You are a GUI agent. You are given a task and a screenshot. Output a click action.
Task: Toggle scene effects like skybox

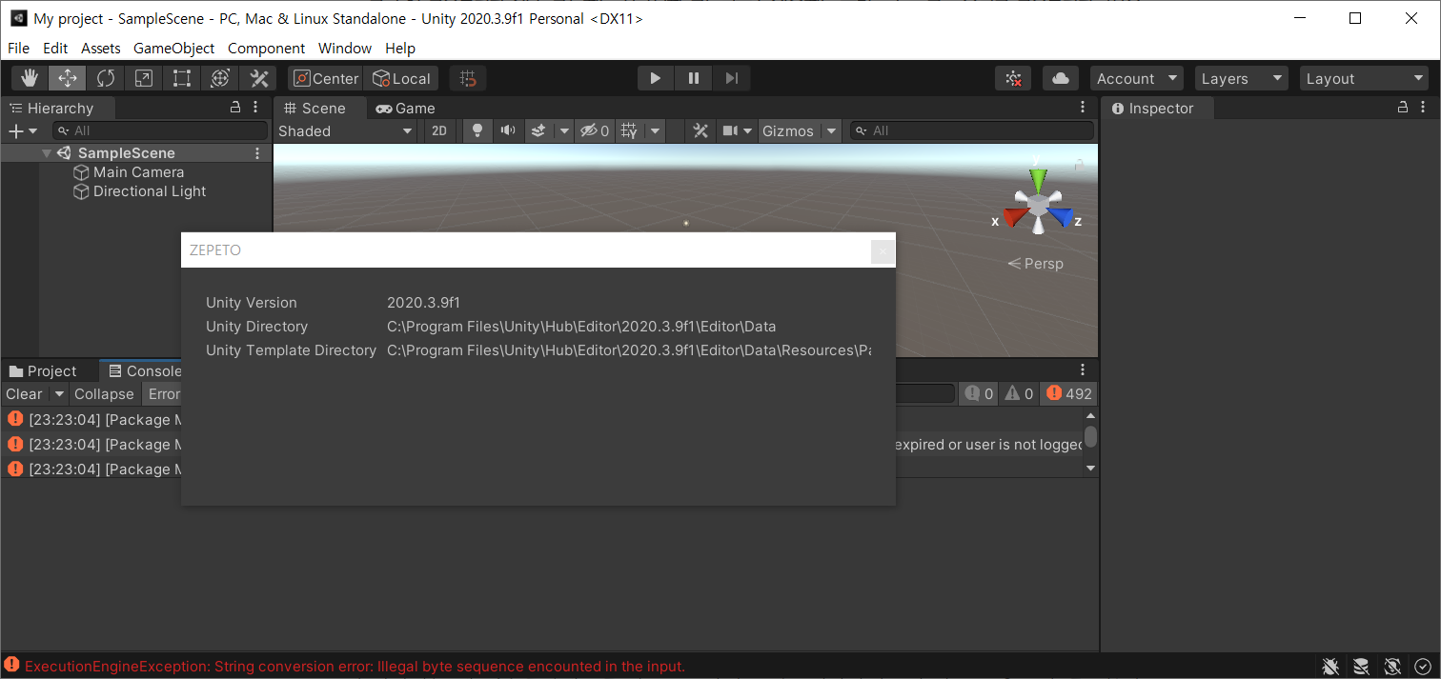click(538, 130)
